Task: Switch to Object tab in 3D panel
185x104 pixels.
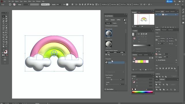Action: coord(107,20)
